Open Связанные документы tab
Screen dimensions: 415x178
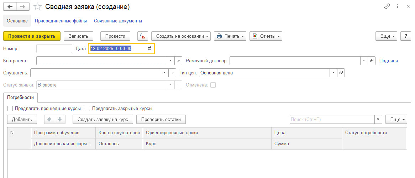pyautogui.click(x=118, y=21)
